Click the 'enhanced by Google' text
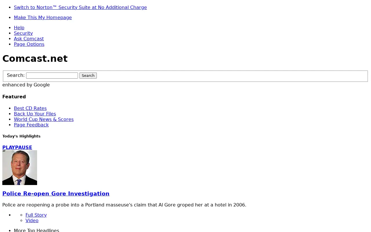 pyautogui.click(x=26, y=85)
